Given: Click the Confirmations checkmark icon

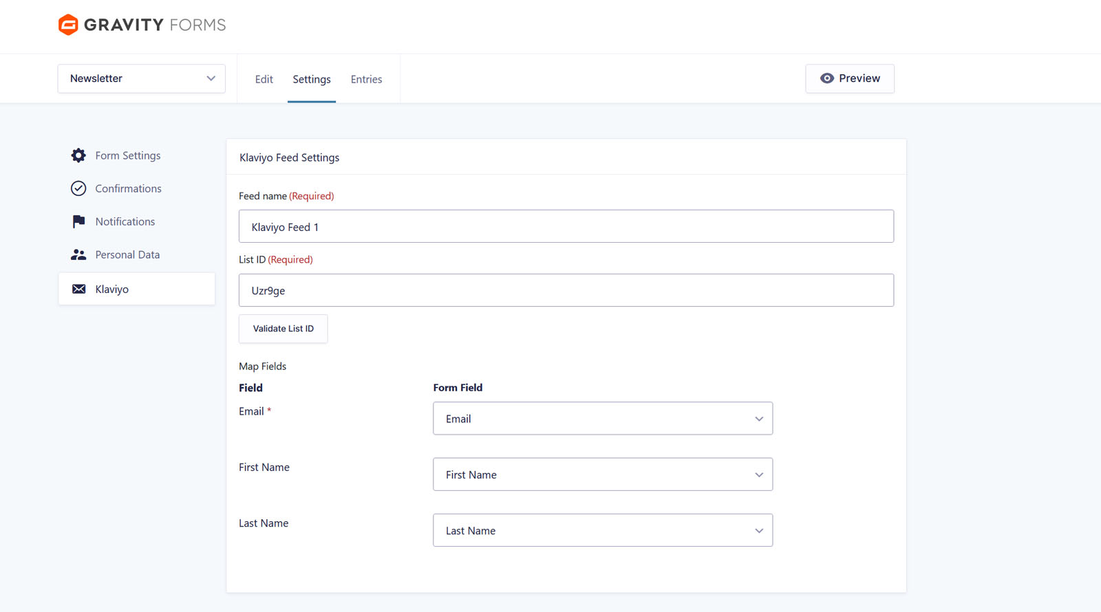Looking at the screenshot, I should click(78, 188).
